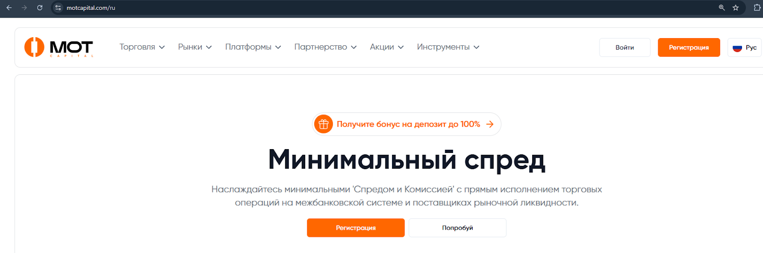This screenshot has width=763, height=253.
Task: Open the Партнерство menu
Action: click(x=326, y=47)
